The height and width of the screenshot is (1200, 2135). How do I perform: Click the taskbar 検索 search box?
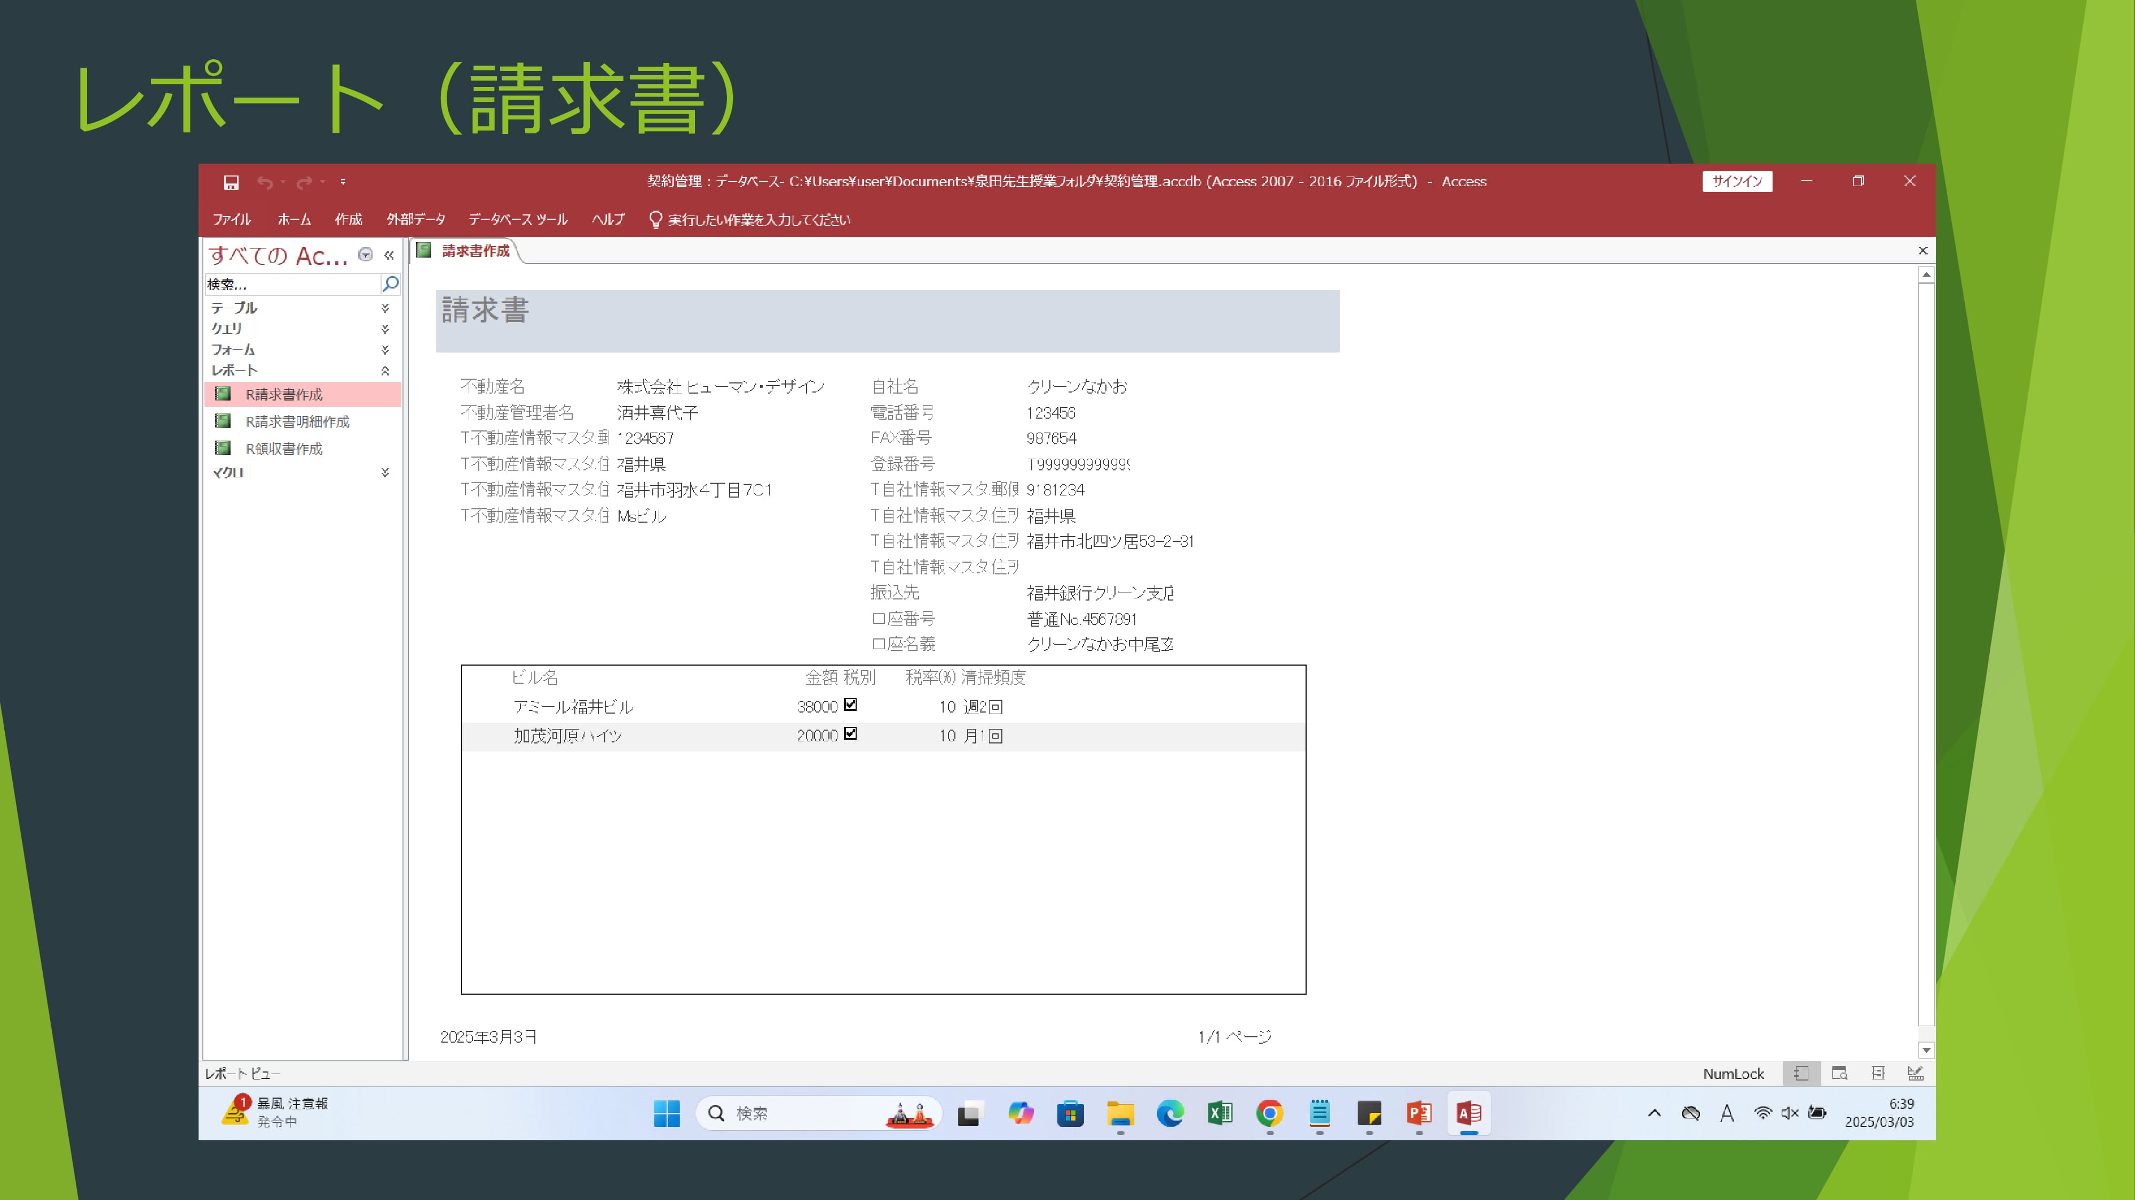pos(819,1113)
